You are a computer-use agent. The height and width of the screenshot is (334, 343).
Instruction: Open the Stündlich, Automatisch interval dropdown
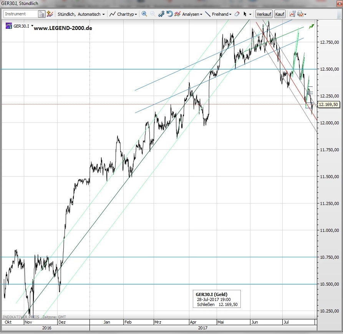81,14
